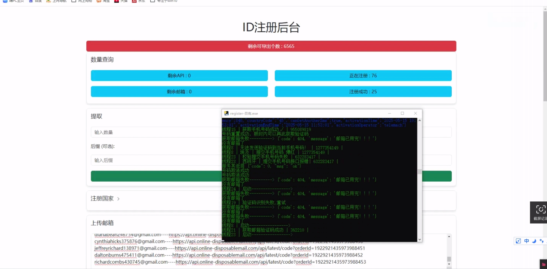Click the 数量查询 section title

point(102,60)
